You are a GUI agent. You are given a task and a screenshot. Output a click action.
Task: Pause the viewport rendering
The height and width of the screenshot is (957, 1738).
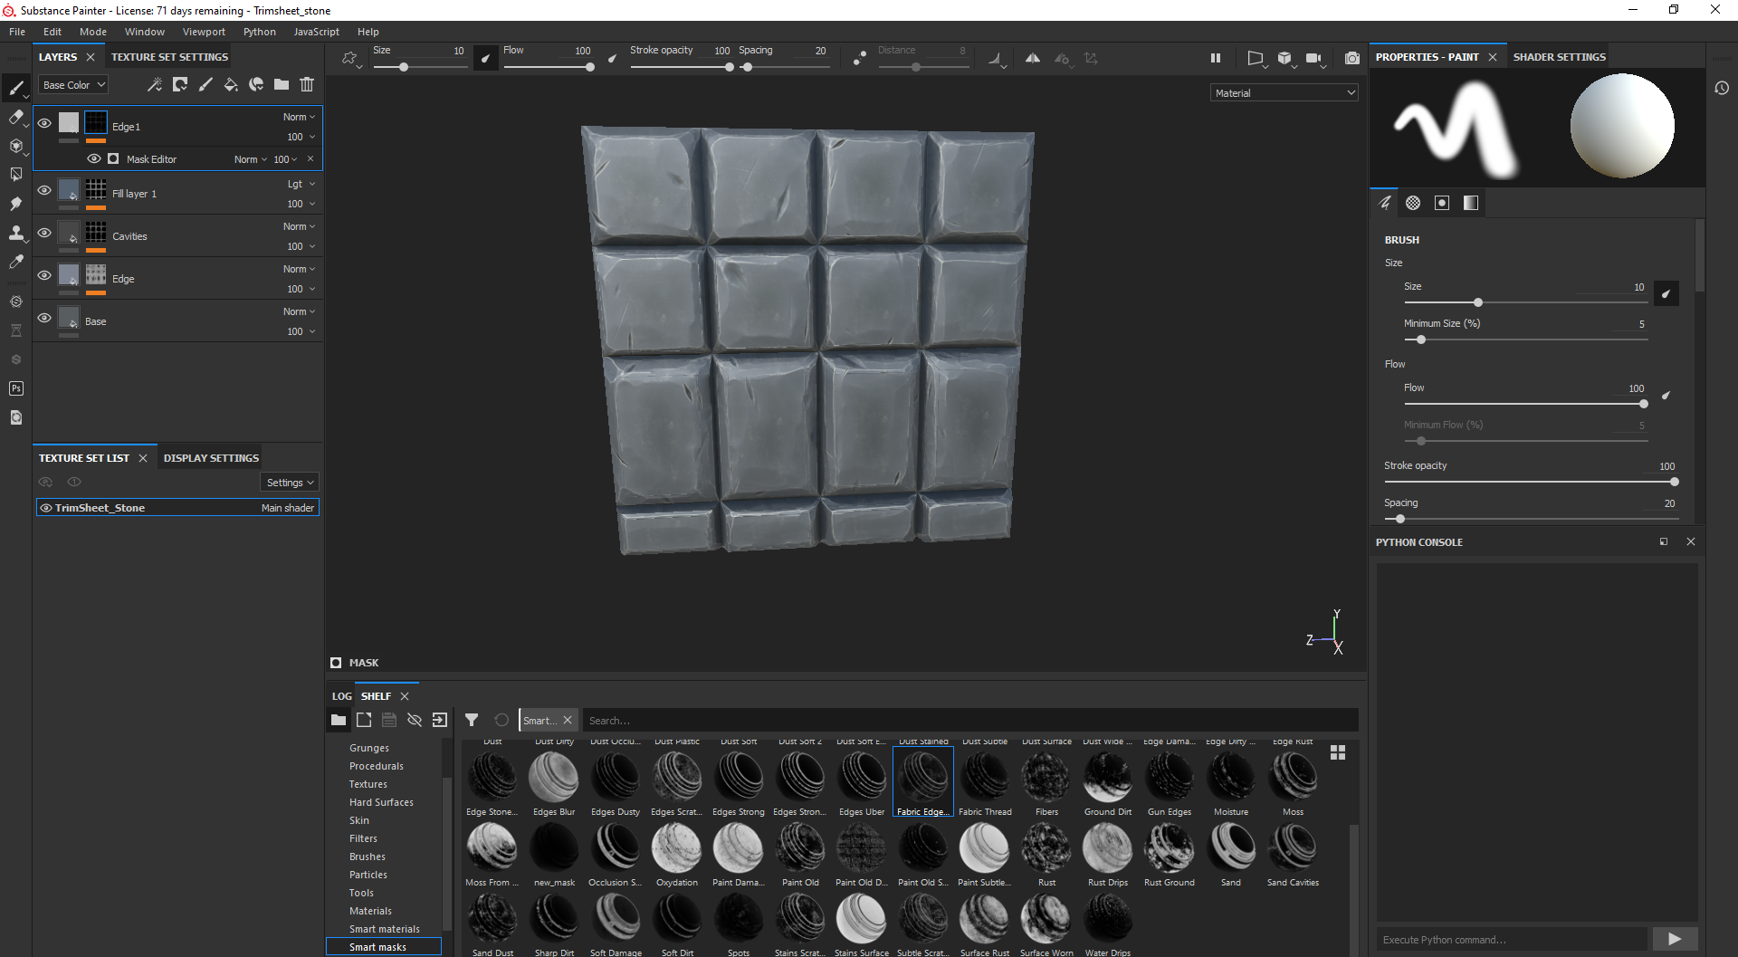point(1216,58)
